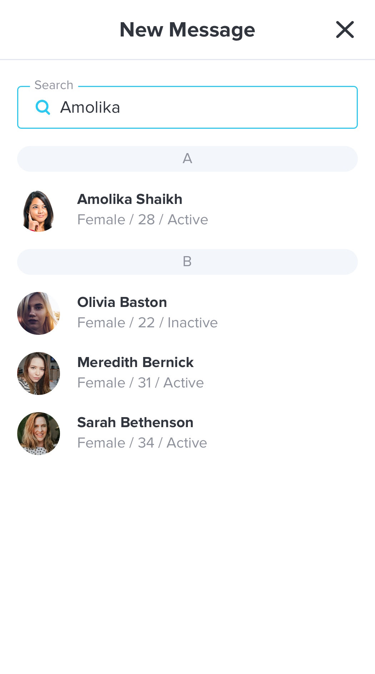Tap the Female / 31 / Active details
The width and height of the screenshot is (375, 674).
coord(140,383)
